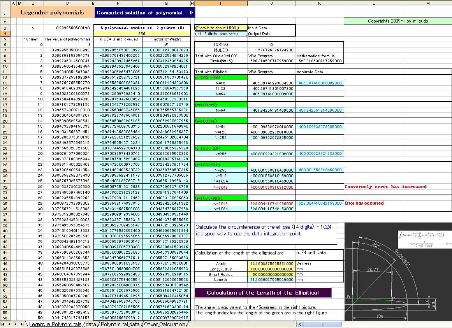Select the 終点(B) label cell
452x328 pixels.
(x=221, y=50)
